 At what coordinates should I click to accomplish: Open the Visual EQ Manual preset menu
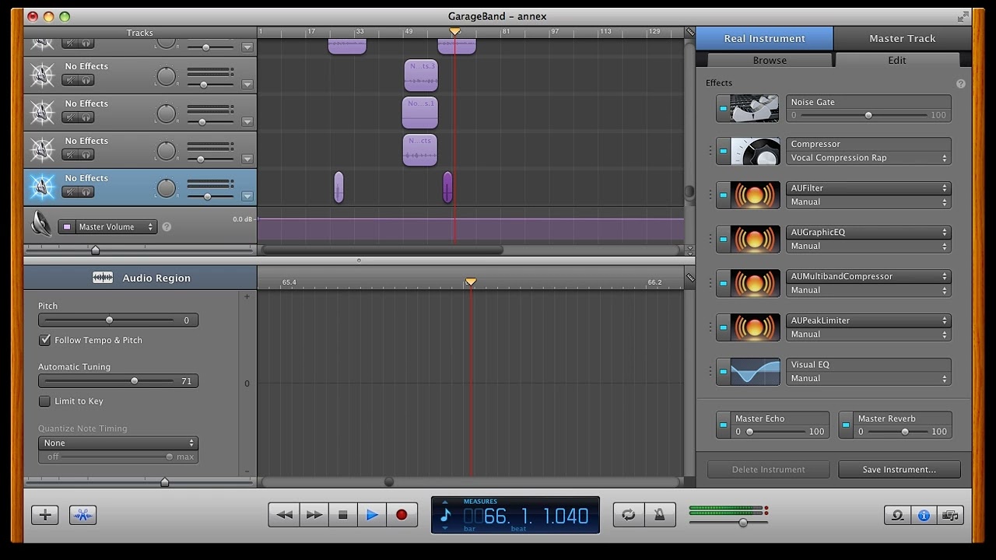tap(868, 379)
